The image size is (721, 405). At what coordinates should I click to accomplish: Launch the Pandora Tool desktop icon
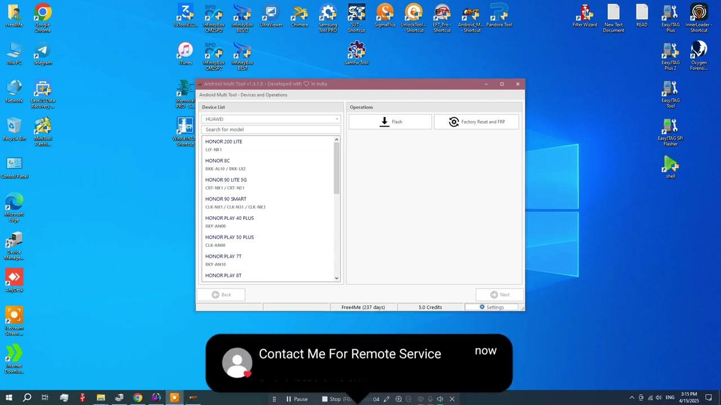click(499, 16)
